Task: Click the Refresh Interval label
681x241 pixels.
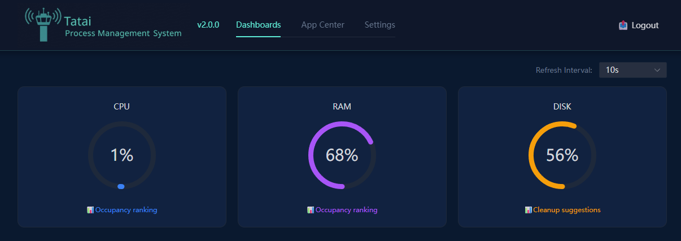Action: click(x=564, y=70)
